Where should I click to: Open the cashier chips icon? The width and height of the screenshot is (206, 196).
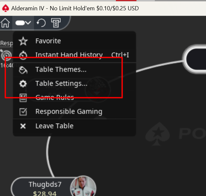click(x=56, y=23)
